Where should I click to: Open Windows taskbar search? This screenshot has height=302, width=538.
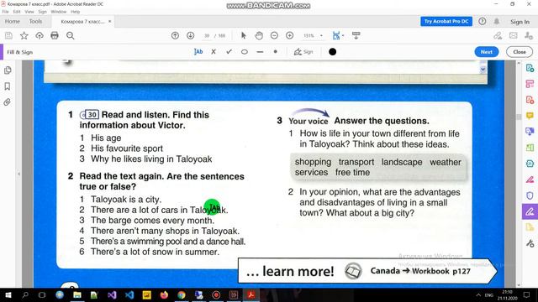click(24, 294)
